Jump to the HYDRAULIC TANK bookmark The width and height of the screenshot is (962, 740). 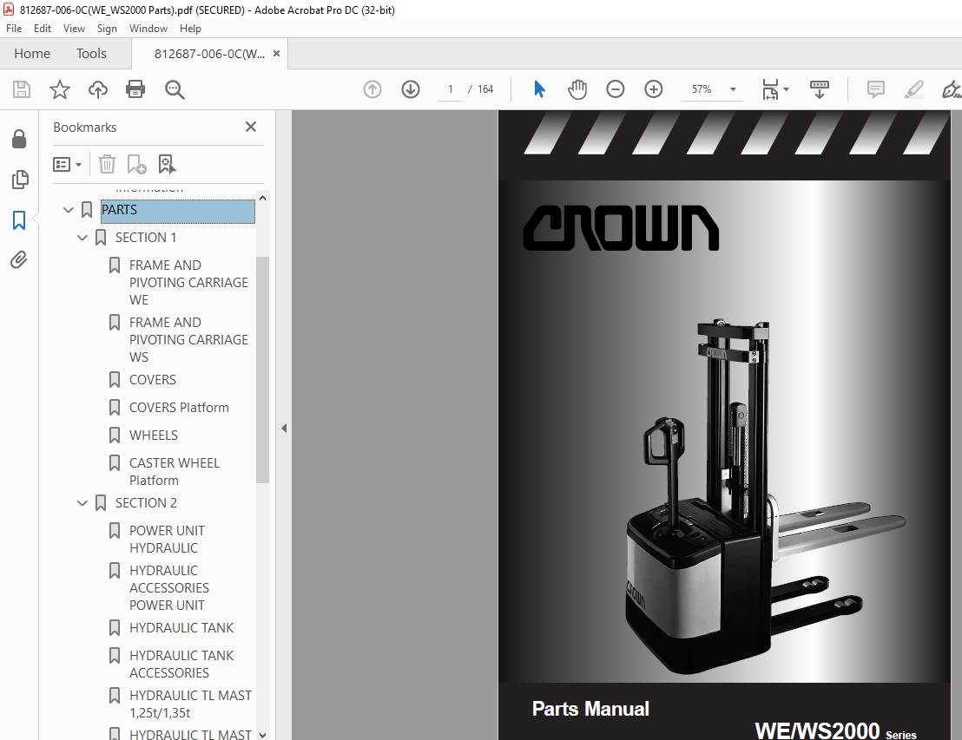(181, 628)
